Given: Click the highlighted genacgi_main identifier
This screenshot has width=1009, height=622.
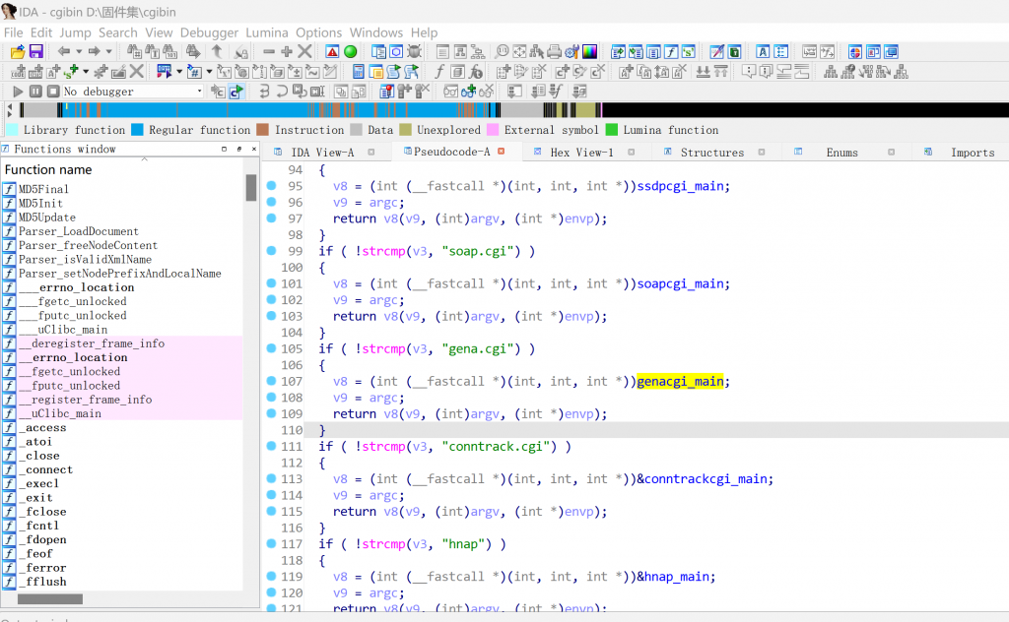Looking at the screenshot, I should pyautogui.click(x=680, y=382).
